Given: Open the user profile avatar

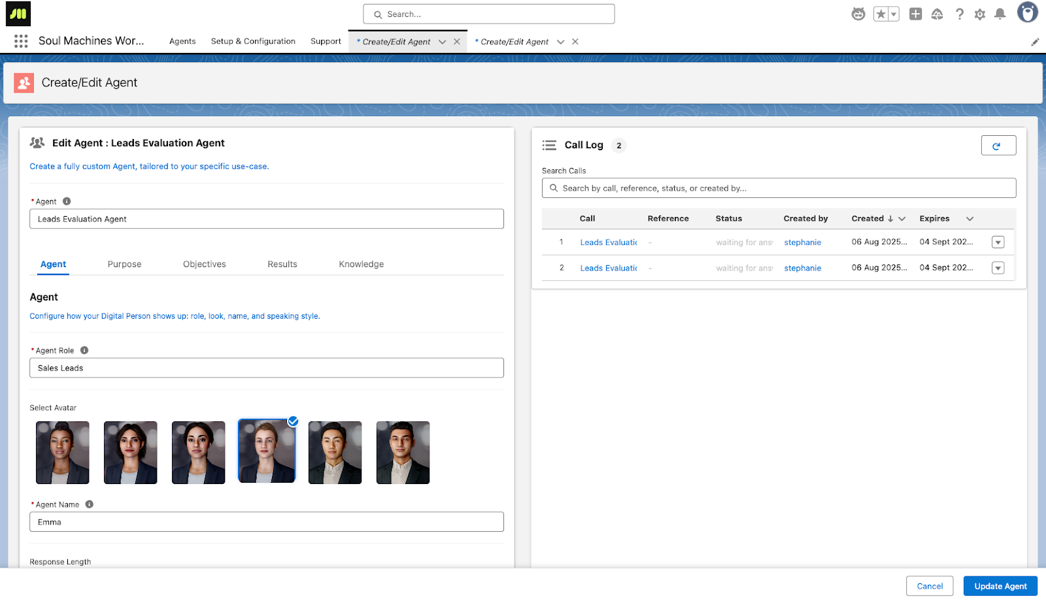Looking at the screenshot, I should (1027, 12).
